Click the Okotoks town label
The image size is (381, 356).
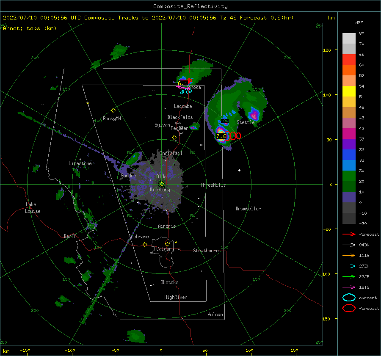click(x=169, y=282)
